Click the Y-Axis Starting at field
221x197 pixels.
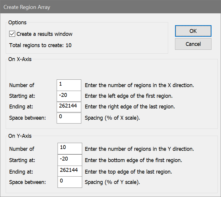coord(70,160)
